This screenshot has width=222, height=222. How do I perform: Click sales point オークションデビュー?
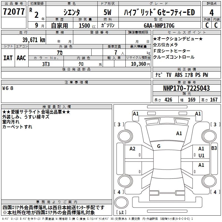click(x=178, y=39)
